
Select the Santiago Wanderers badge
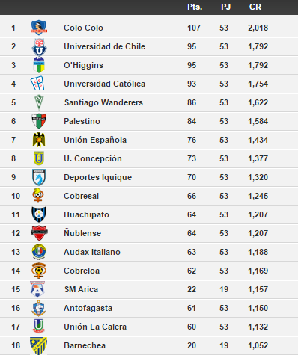pyautogui.click(x=39, y=102)
